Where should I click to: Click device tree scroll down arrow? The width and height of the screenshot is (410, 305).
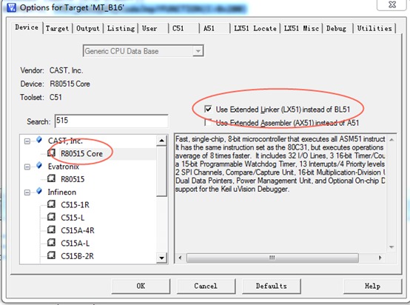pos(161,258)
